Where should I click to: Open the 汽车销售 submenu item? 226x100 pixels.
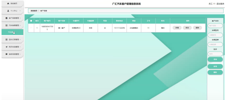click(x=12, y=32)
